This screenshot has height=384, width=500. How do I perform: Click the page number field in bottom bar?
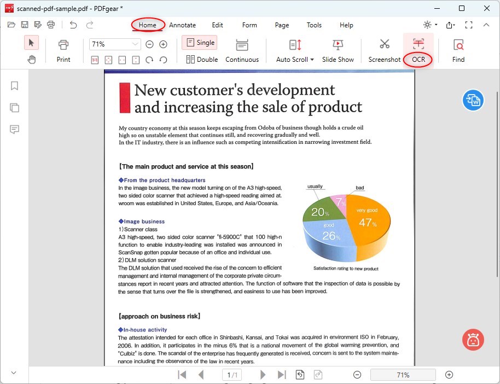click(232, 375)
